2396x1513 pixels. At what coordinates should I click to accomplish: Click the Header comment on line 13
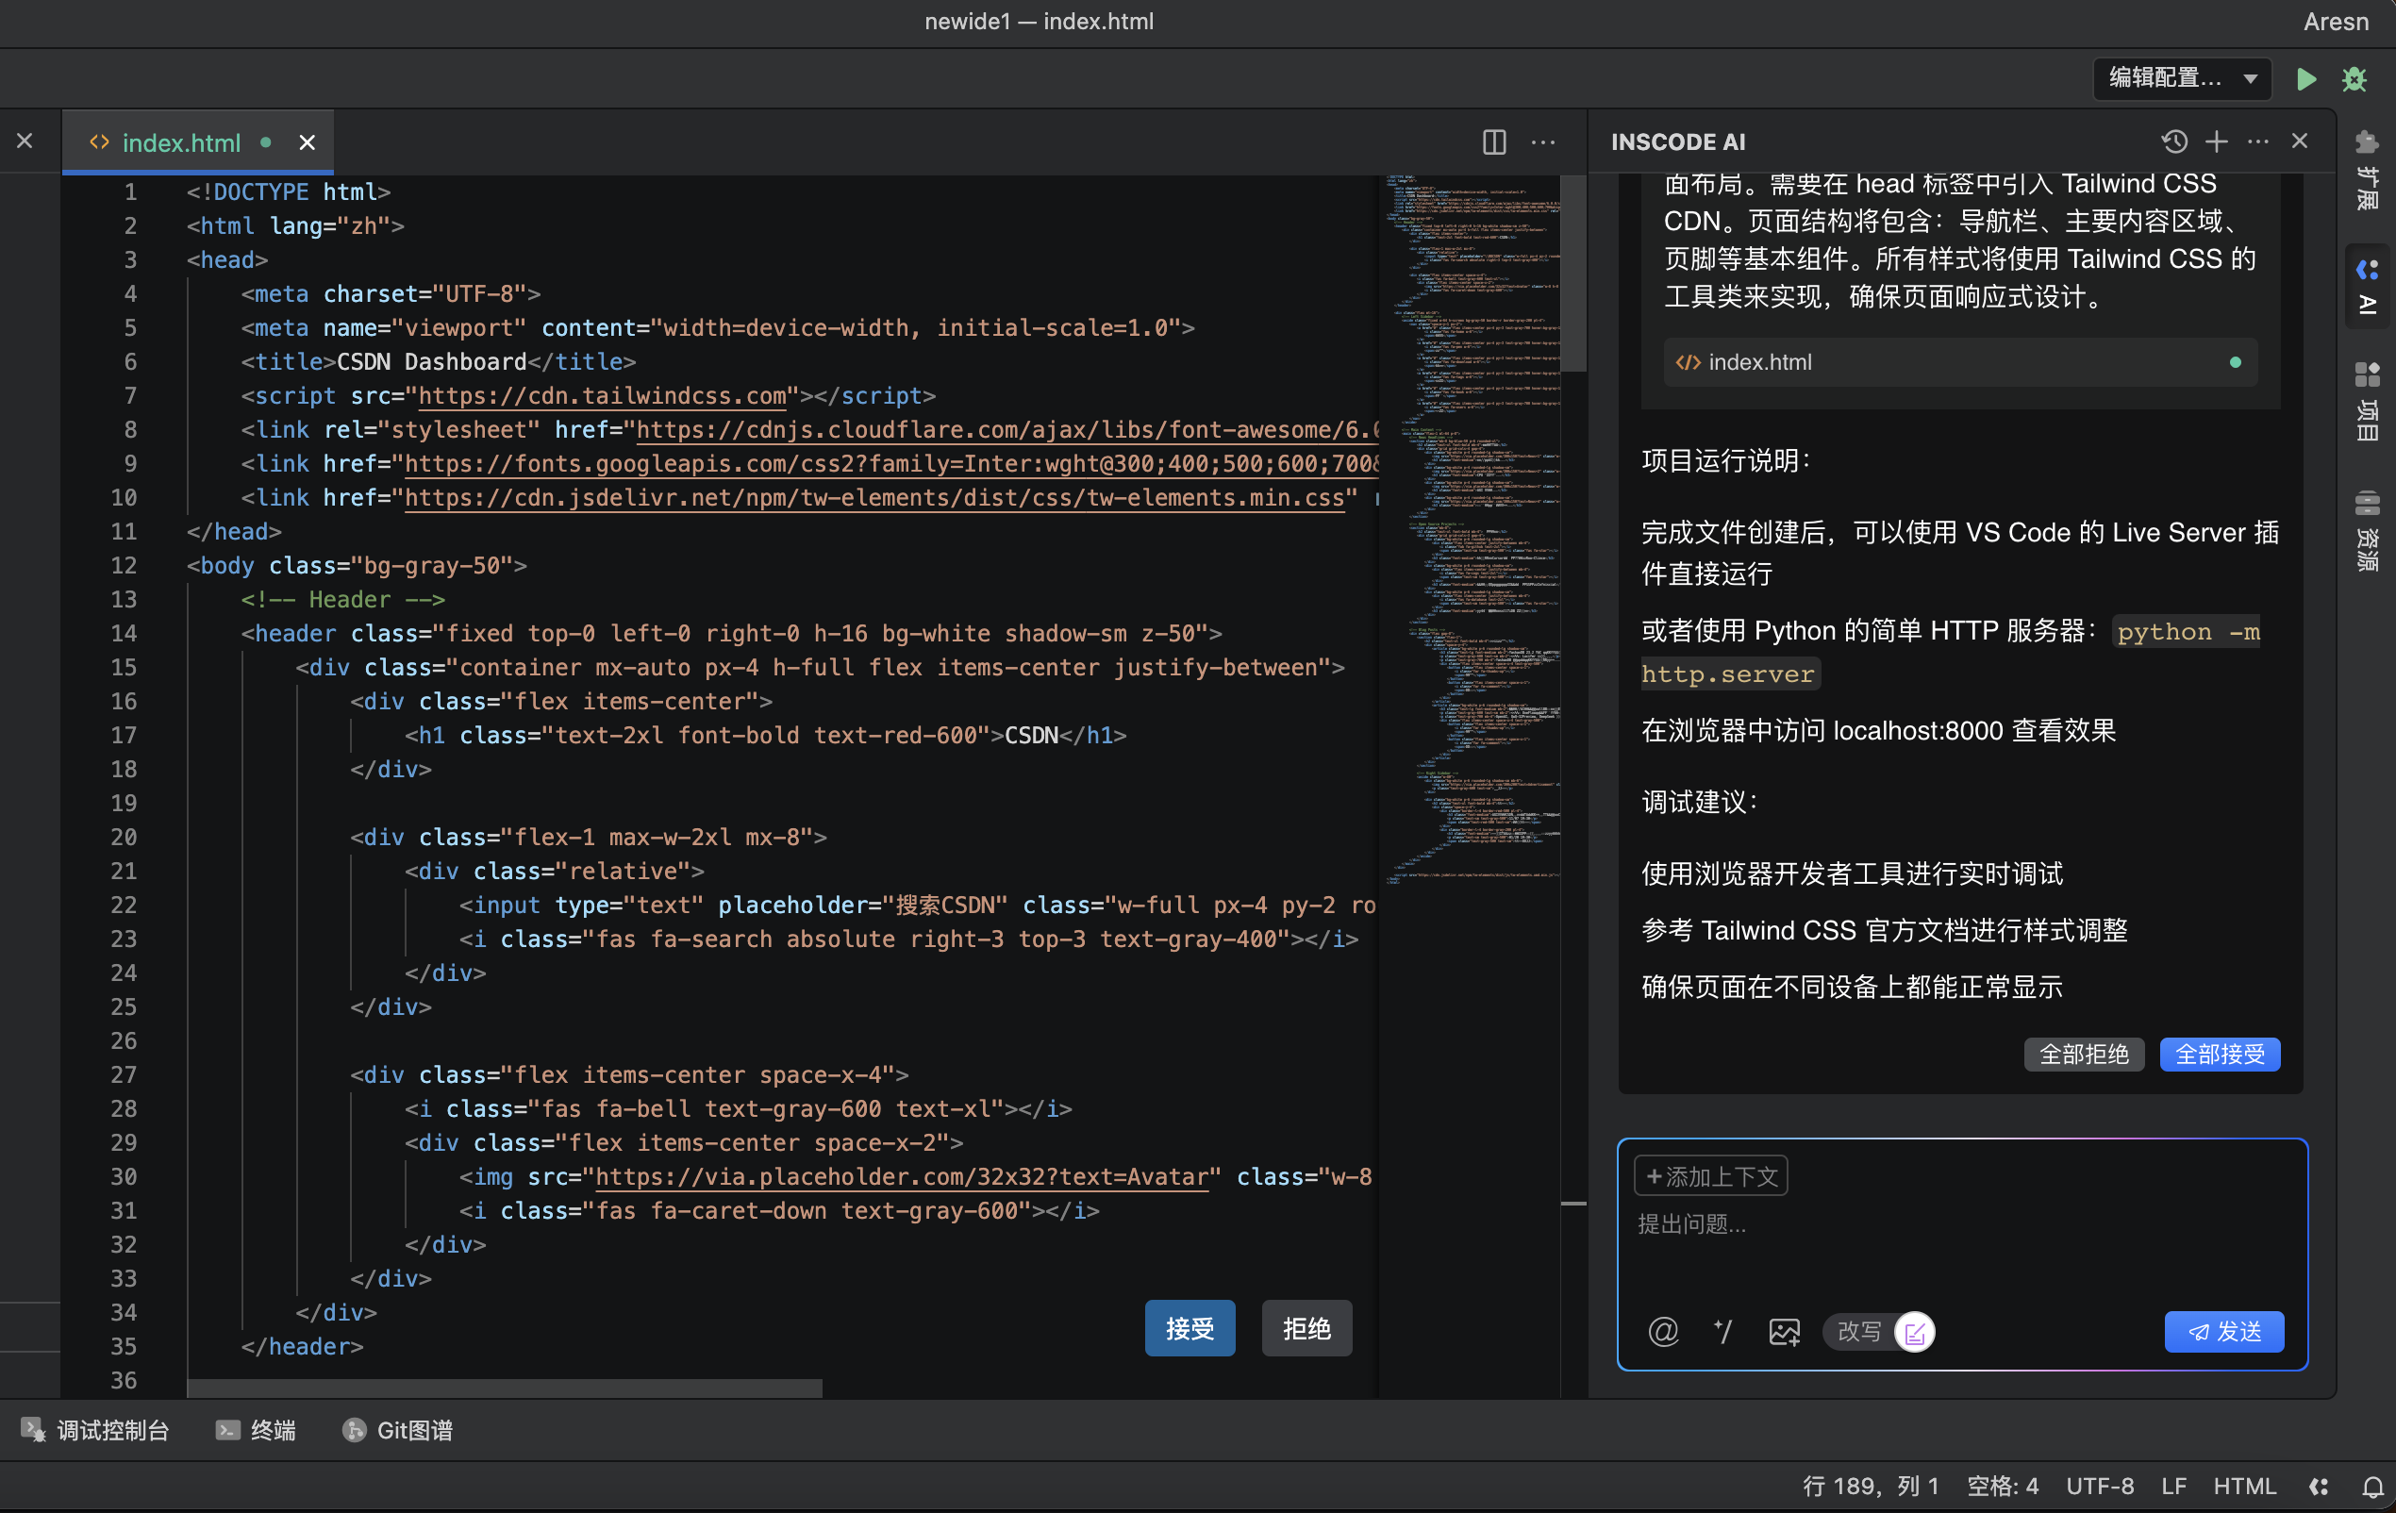point(342,600)
